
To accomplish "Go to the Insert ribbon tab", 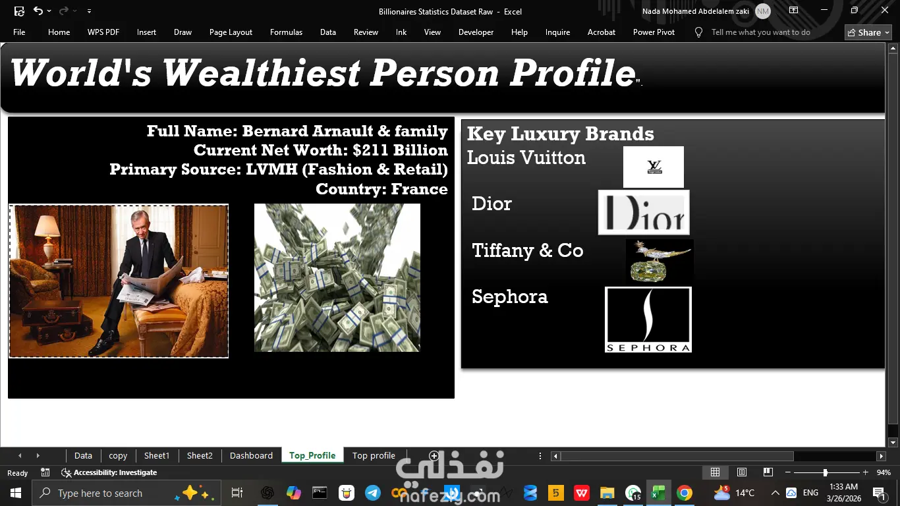I will (146, 32).
